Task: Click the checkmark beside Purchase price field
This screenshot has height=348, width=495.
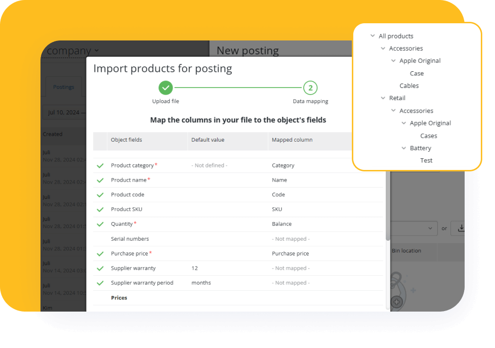Action: pyautogui.click(x=100, y=254)
